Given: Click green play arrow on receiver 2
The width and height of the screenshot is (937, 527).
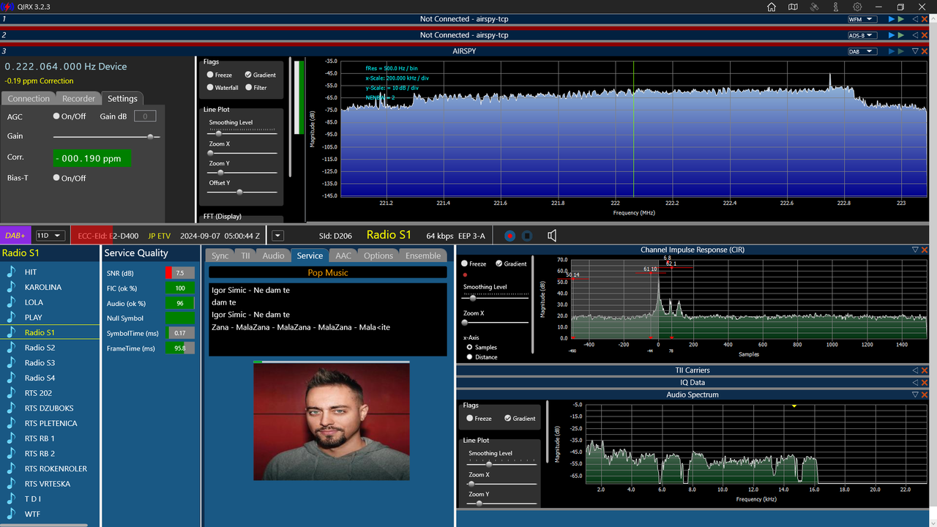Looking at the screenshot, I should coord(900,35).
